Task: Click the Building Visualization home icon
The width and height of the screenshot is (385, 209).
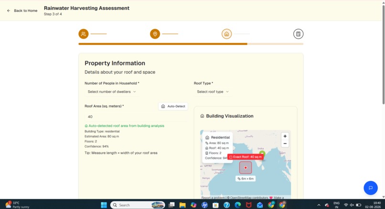Action: (x=202, y=116)
